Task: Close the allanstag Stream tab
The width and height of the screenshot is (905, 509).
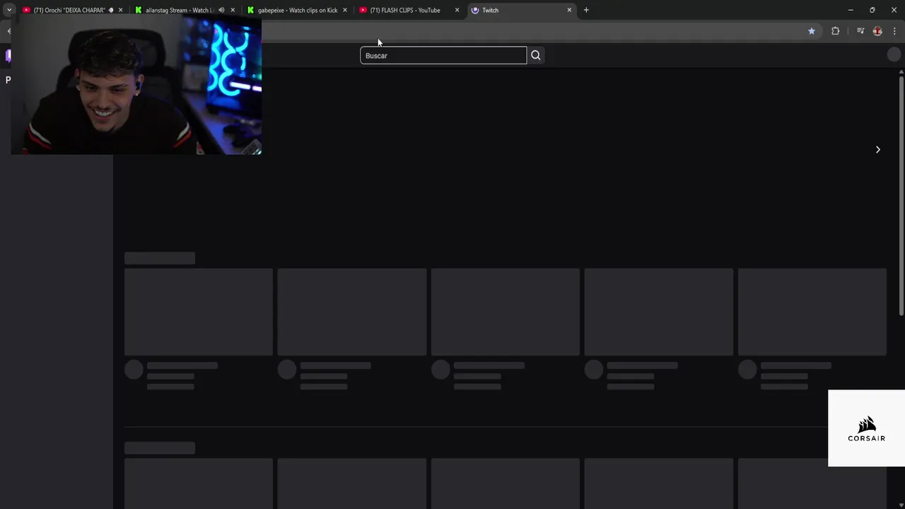Action: [x=233, y=10]
